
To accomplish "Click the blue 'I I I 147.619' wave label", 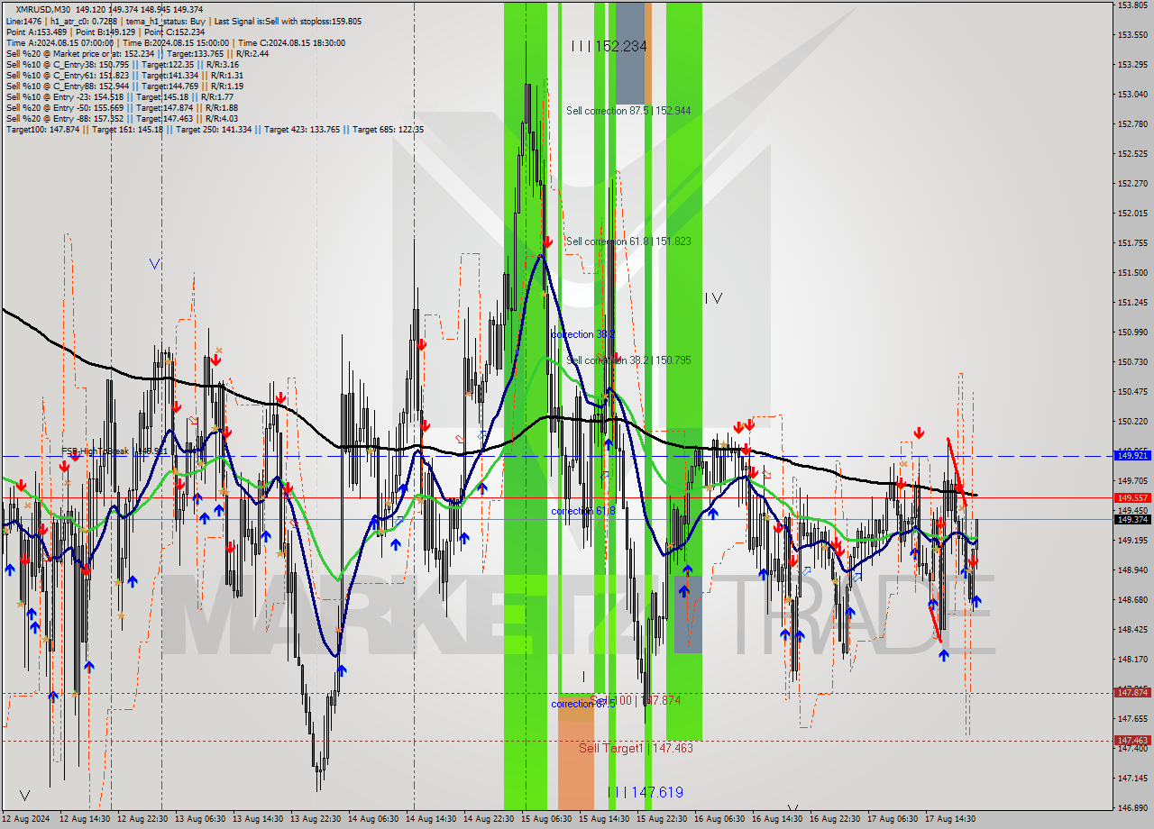I will click(x=645, y=792).
